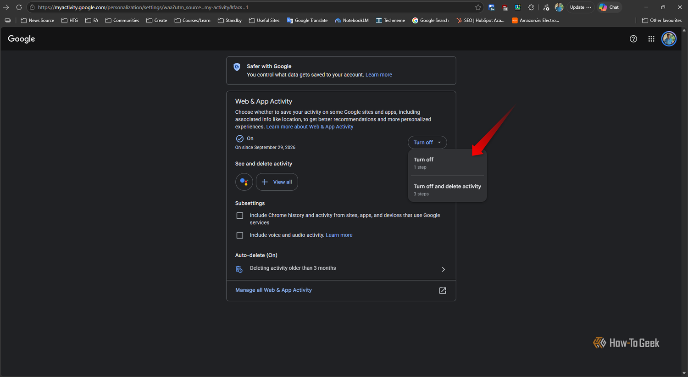Viewport: 688px width, 377px height.
Task: Click the browser extensions puzzle icon
Action: coord(531,7)
